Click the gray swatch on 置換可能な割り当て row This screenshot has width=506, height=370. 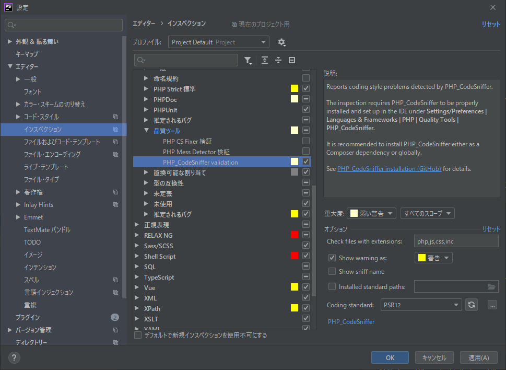295,172
